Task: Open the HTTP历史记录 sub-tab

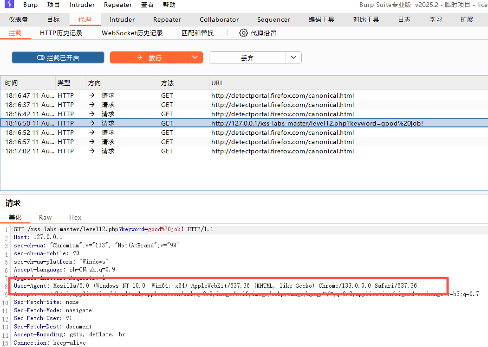Action: tap(61, 33)
